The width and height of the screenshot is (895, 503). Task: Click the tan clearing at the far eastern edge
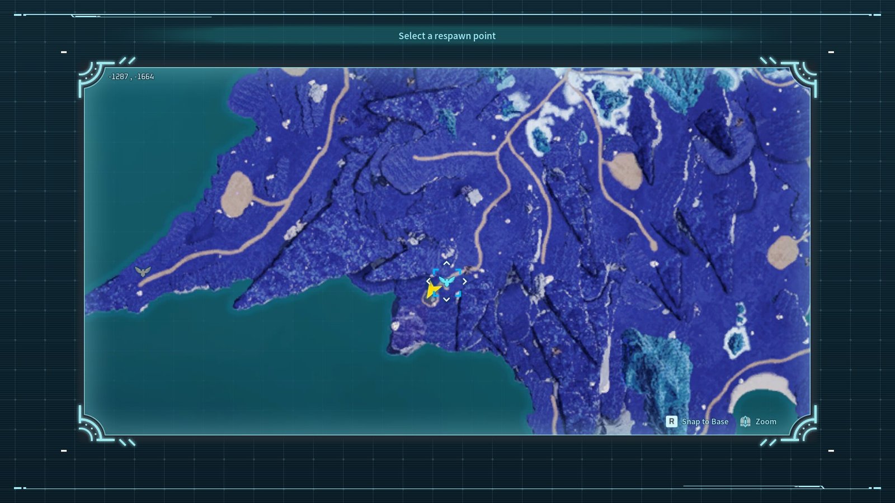click(x=782, y=252)
